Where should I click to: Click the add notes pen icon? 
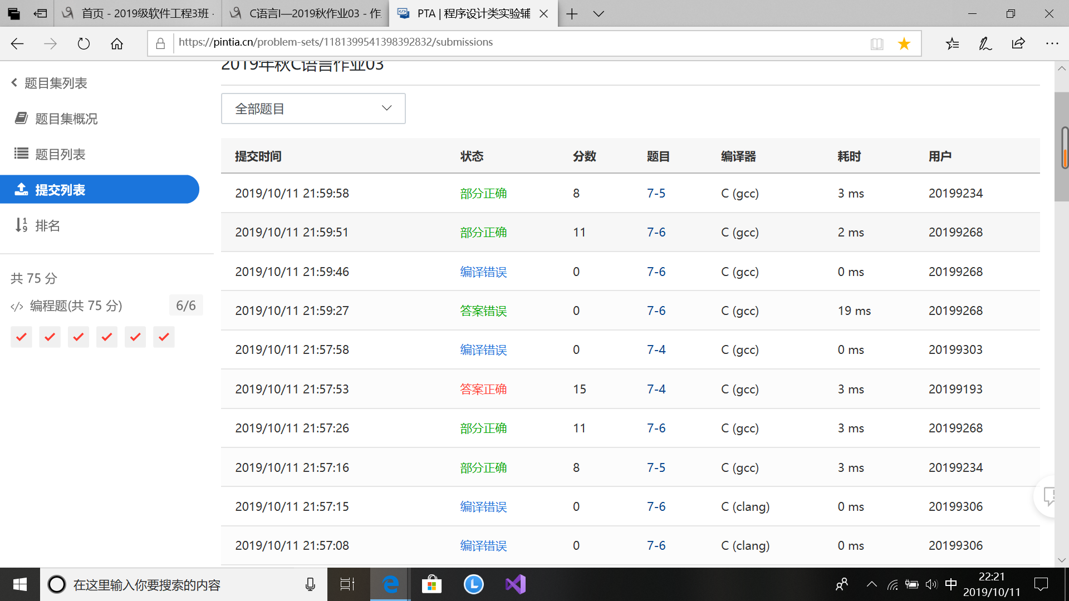tap(985, 43)
